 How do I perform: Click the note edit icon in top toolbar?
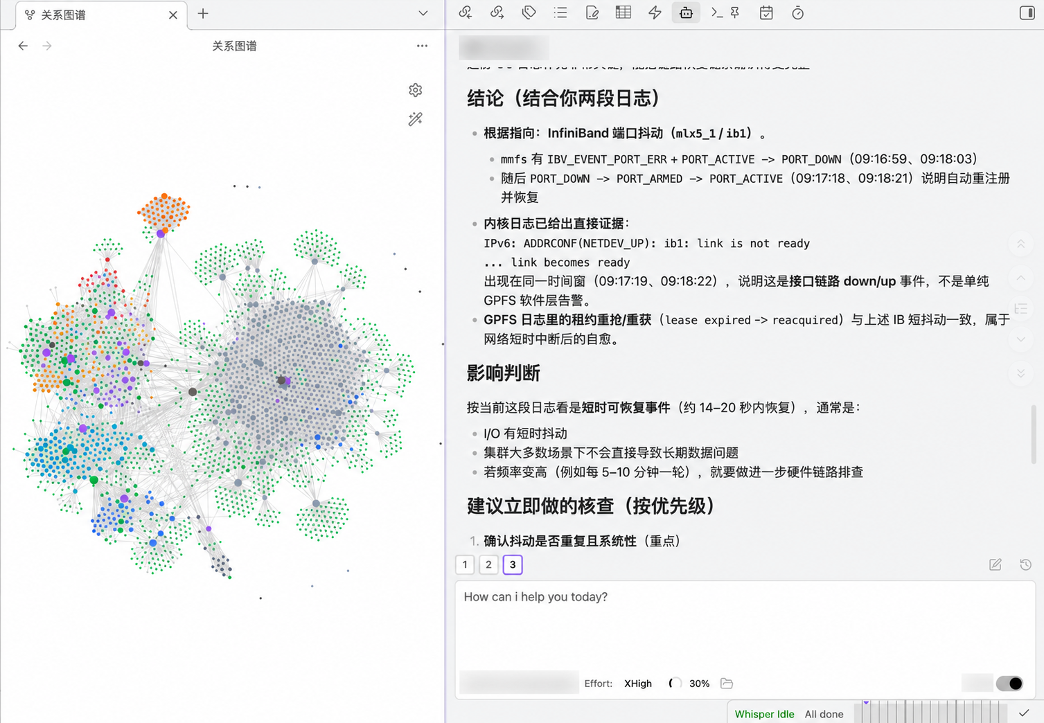click(x=592, y=12)
